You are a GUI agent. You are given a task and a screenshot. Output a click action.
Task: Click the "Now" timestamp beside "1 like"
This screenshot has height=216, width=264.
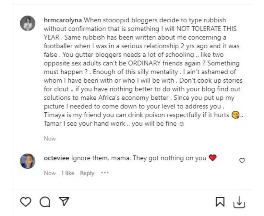tap(50, 173)
